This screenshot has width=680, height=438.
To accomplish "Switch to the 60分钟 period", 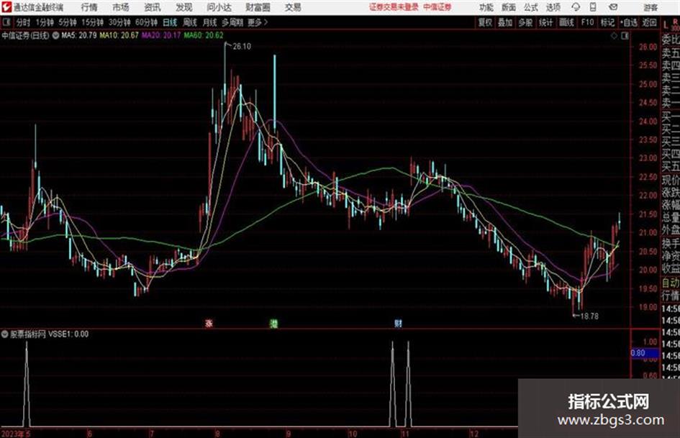I will [146, 22].
